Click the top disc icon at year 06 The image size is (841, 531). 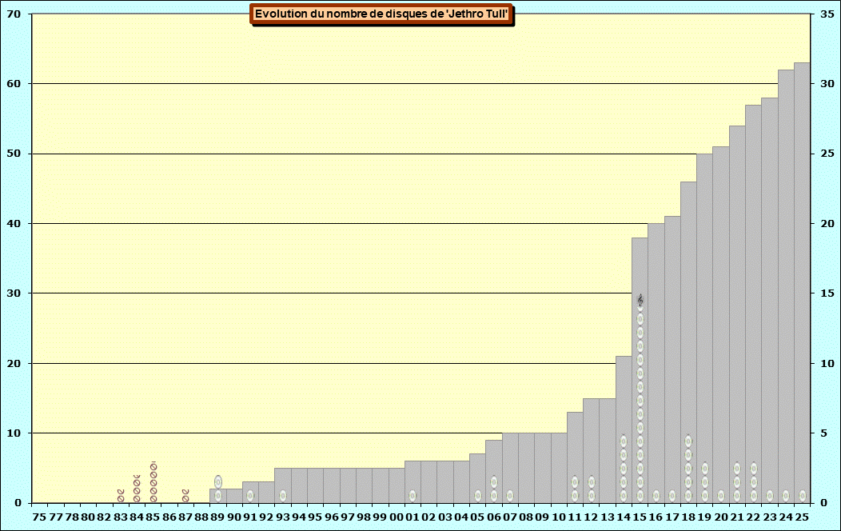point(493,481)
